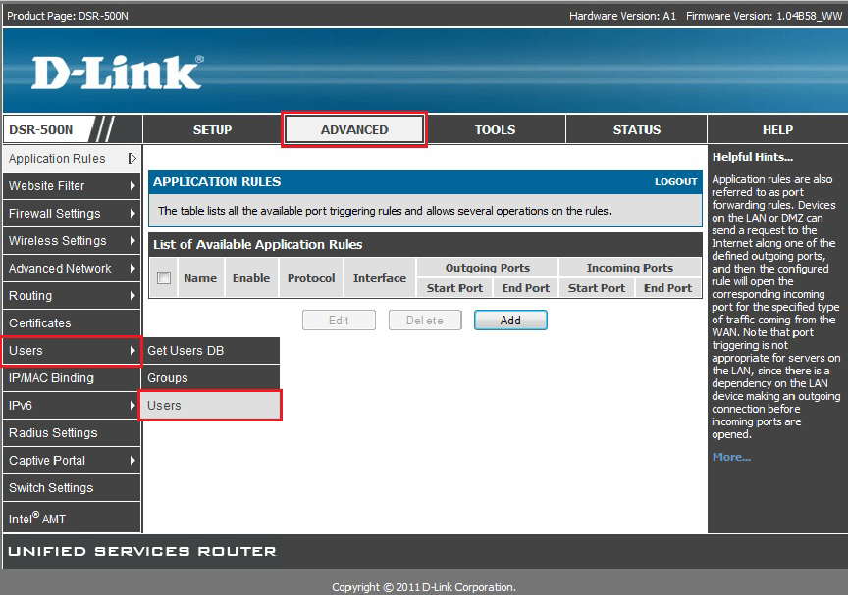Click the Protocol column header
The width and height of the screenshot is (848, 595).
[x=311, y=278]
